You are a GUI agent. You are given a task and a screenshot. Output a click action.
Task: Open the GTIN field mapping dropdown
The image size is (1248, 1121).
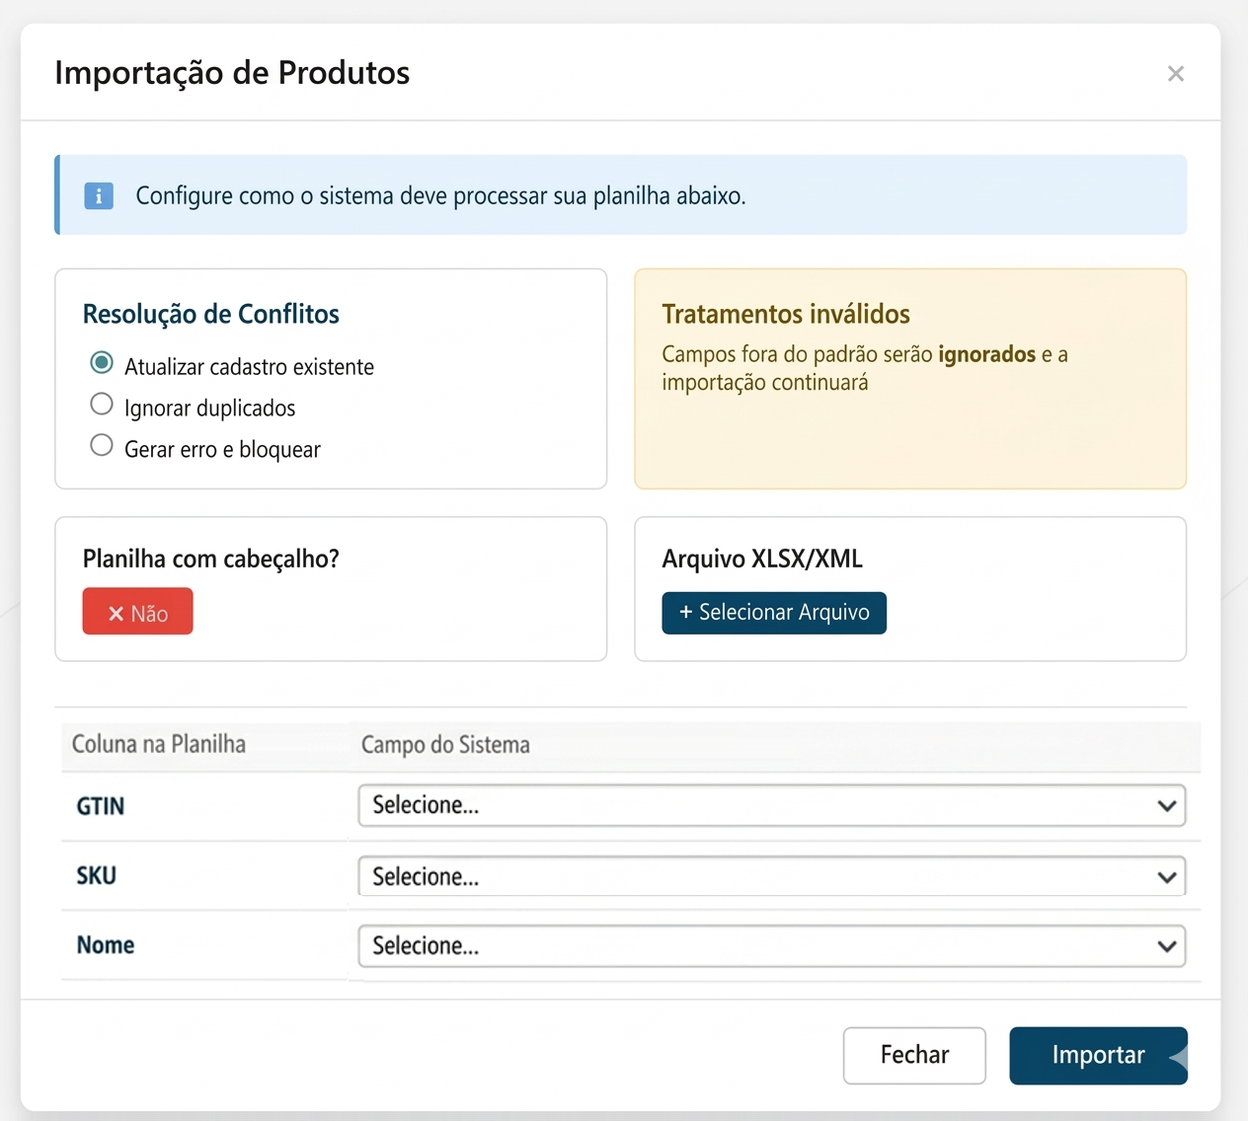[x=771, y=806]
